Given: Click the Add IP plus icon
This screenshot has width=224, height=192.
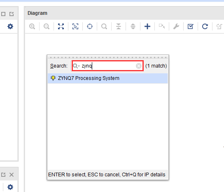Looking at the screenshot, I should click(147, 26).
